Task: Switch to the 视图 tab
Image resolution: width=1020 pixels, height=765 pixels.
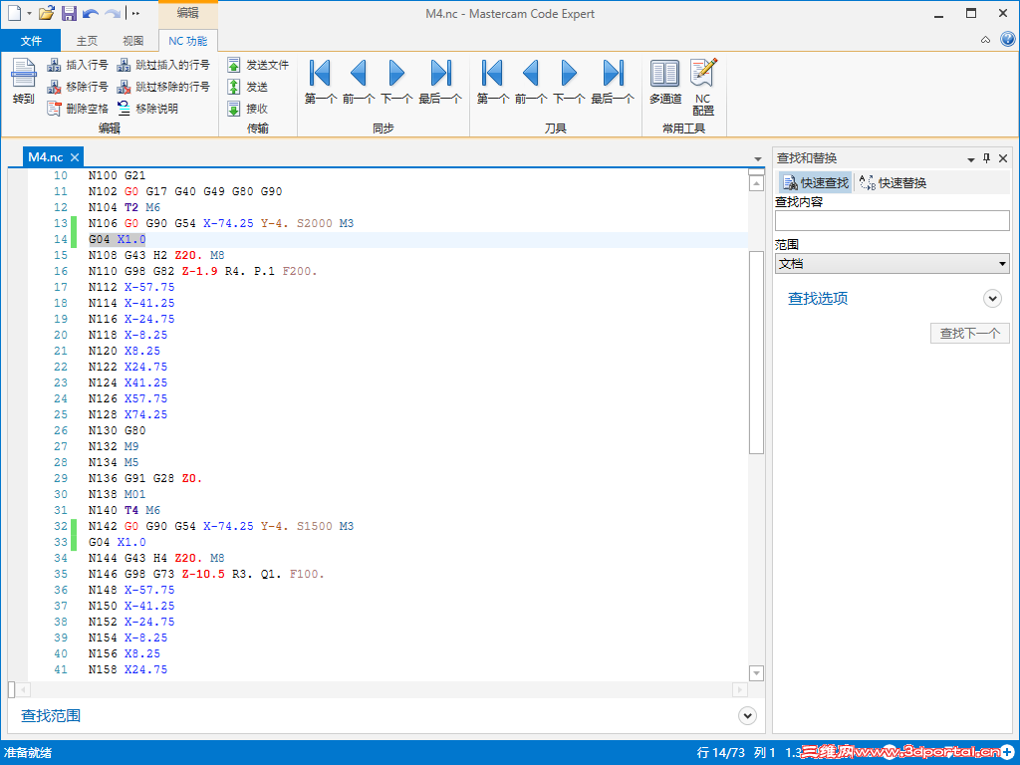Action: click(133, 40)
